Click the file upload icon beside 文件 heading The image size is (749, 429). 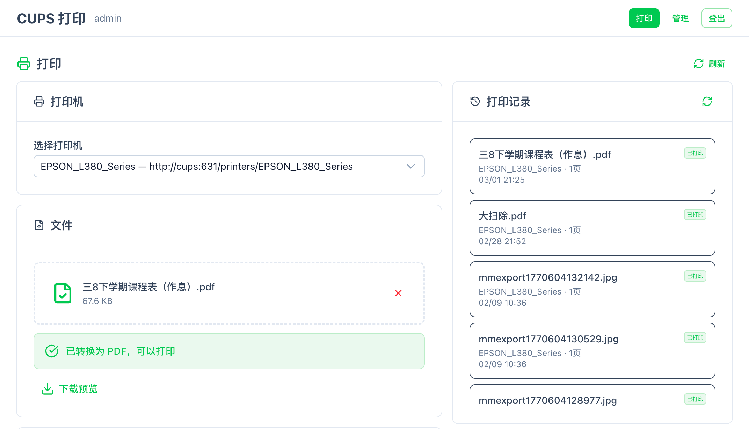point(39,225)
